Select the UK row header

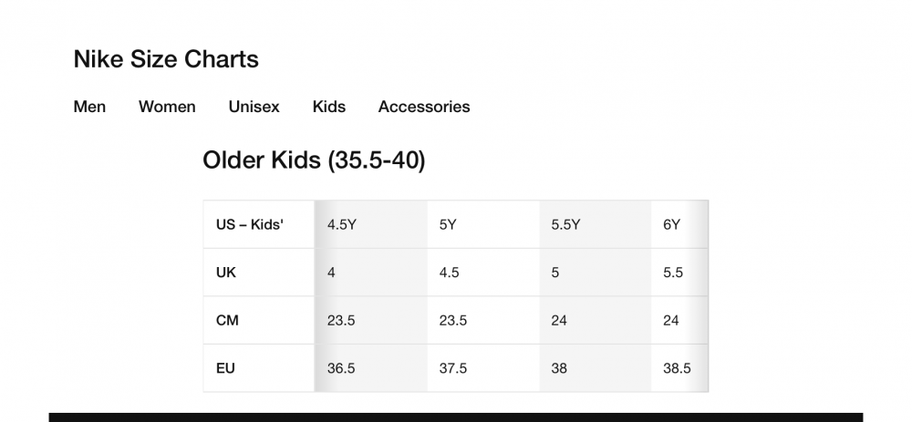click(259, 273)
